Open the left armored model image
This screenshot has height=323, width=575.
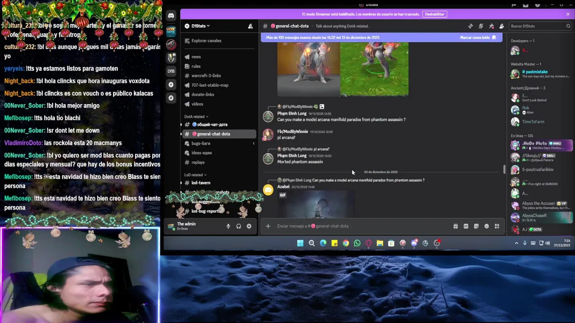click(x=309, y=70)
